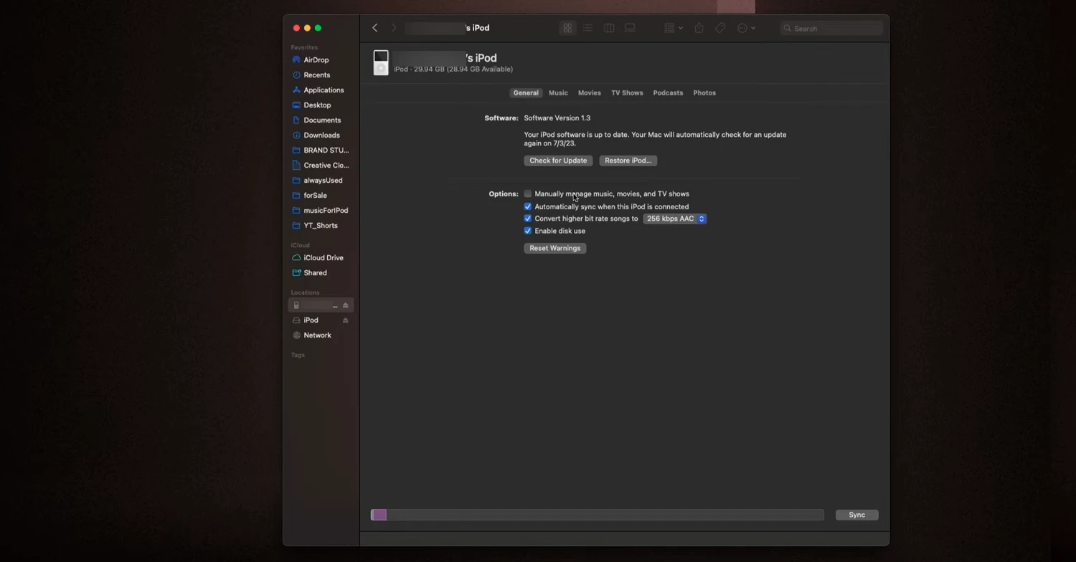1076x562 pixels.
Task: Toggle Automatically sync when iPod is connected
Action: 528,206
